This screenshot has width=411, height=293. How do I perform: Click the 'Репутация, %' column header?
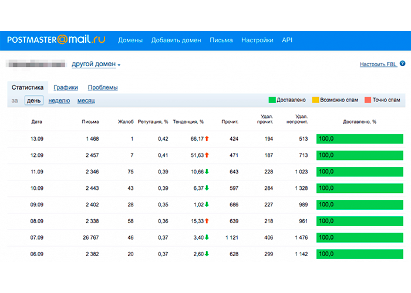point(153,122)
